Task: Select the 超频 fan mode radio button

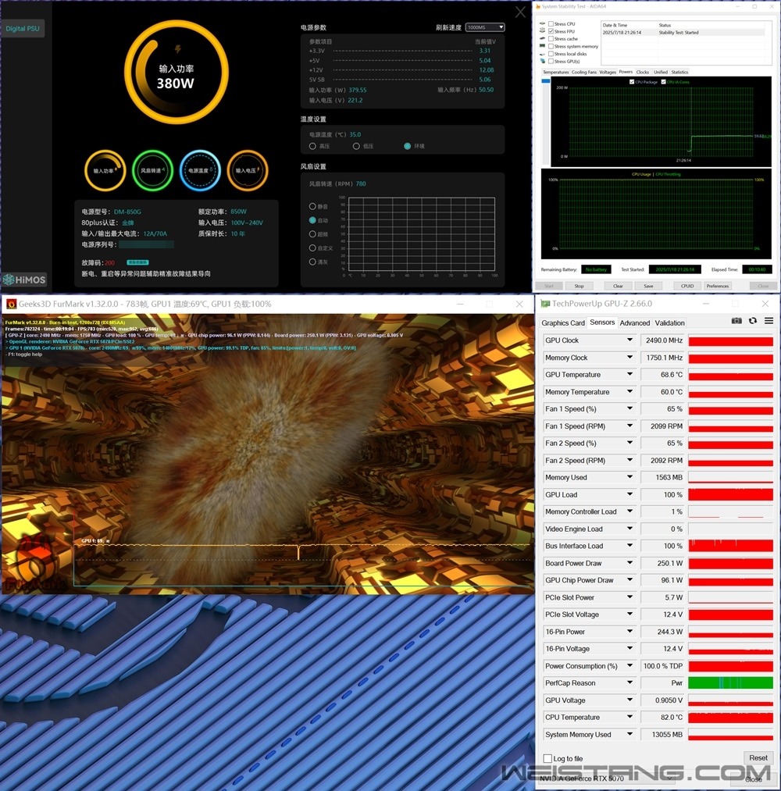Action: click(312, 234)
